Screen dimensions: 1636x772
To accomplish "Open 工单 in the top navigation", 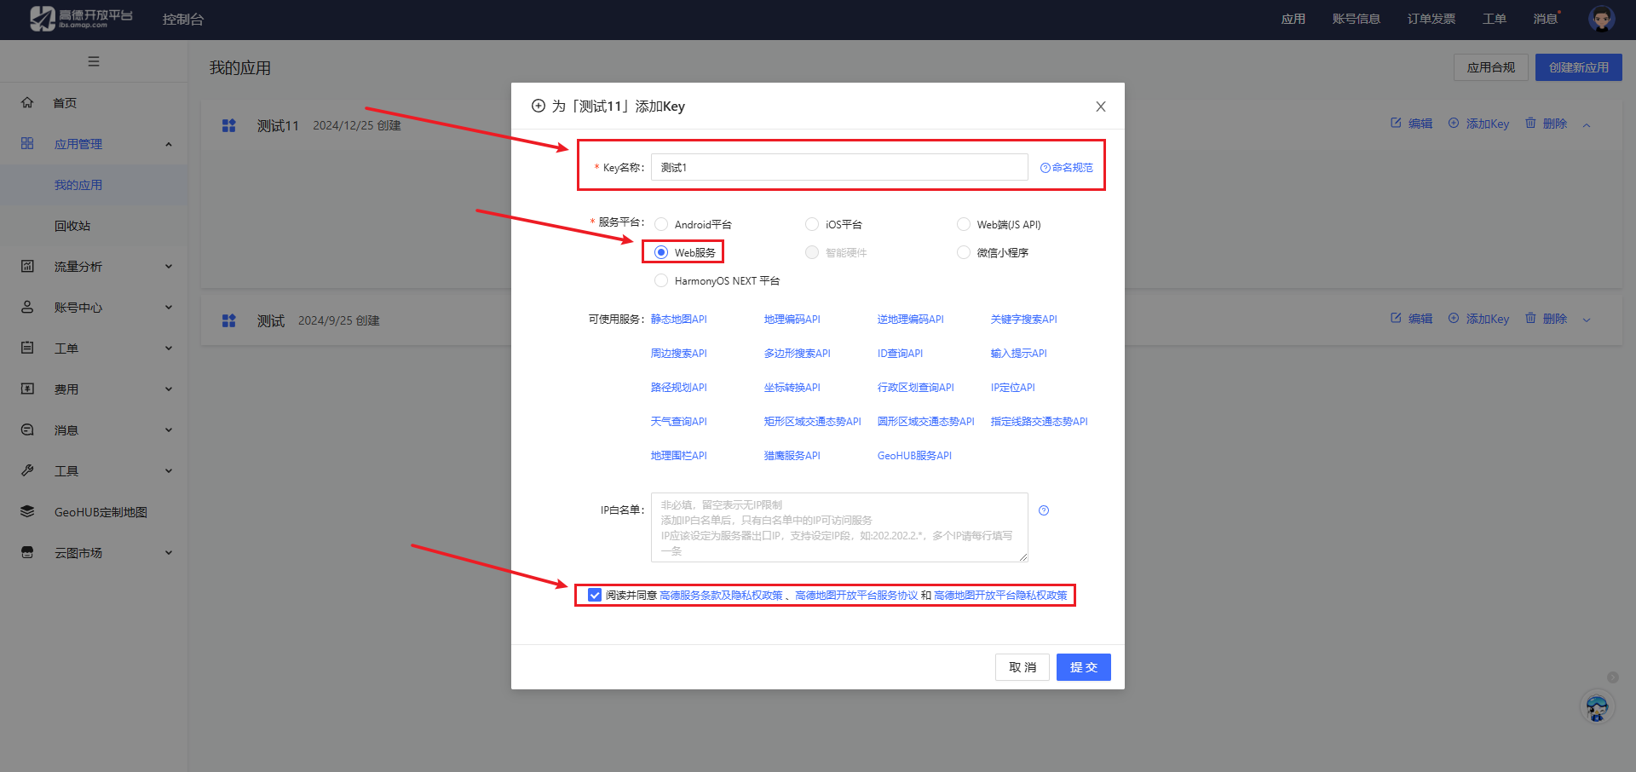I will (1495, 19).
